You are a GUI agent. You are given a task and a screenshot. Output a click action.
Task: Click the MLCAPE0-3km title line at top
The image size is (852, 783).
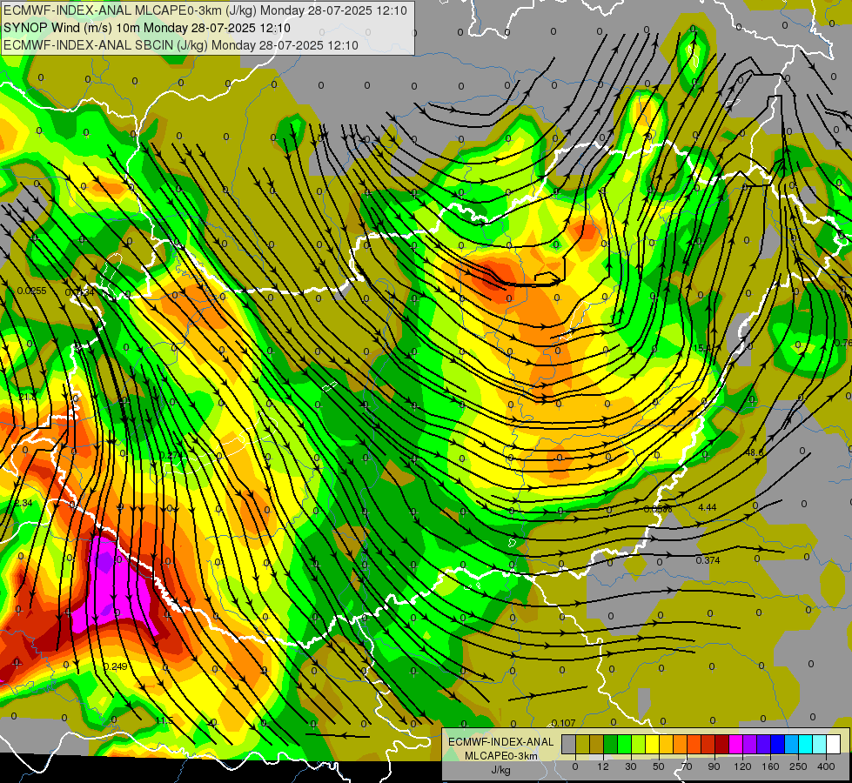205,10
